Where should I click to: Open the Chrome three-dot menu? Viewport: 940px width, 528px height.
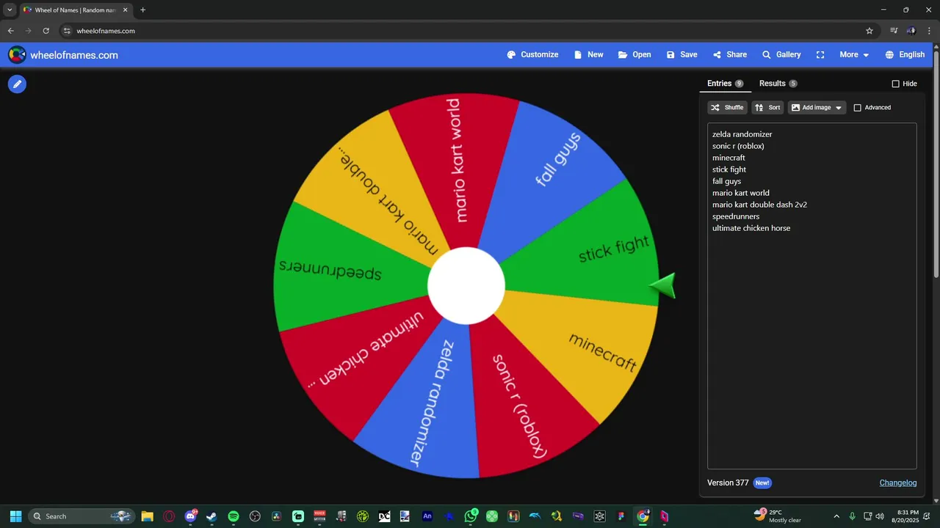[929, 31]
